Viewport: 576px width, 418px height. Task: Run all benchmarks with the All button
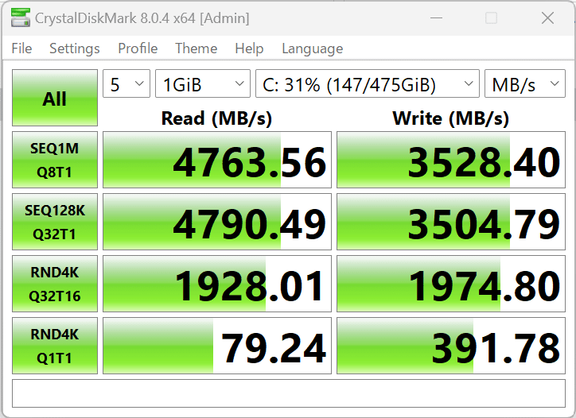(55, 98)
